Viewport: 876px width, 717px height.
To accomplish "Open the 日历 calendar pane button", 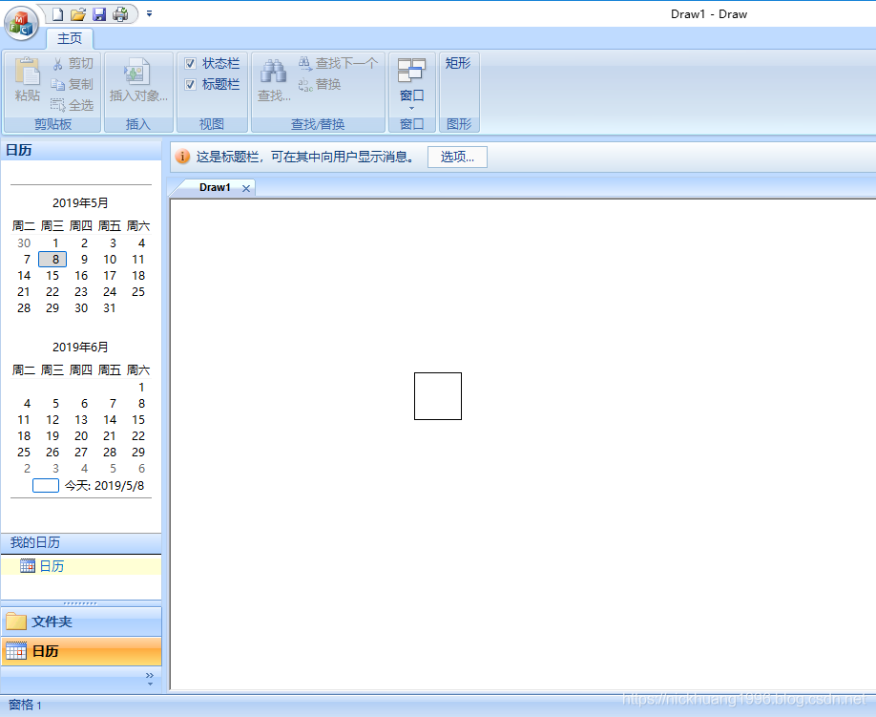I will point(81,651).
